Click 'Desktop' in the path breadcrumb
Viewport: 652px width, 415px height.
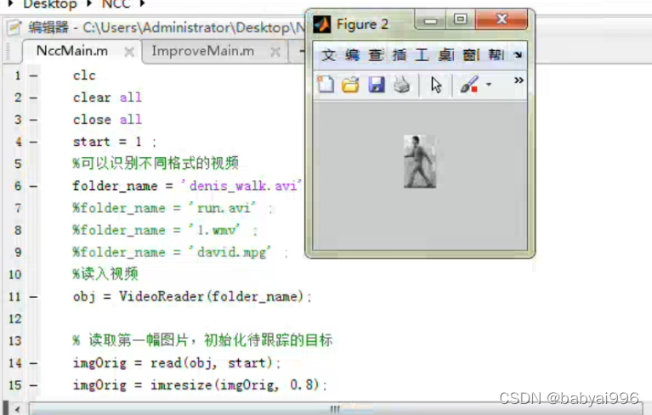tap(50, 4)
